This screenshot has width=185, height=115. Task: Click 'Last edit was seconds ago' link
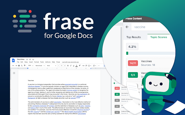pos(71,62)
